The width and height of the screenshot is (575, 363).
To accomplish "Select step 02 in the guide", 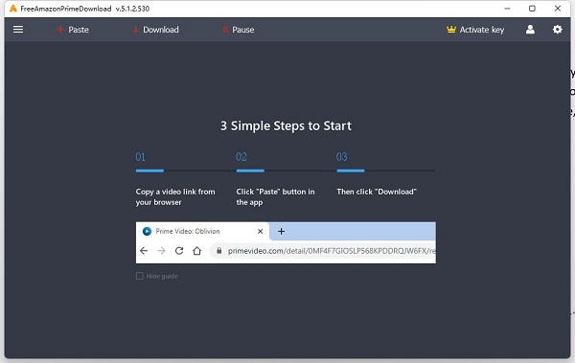I will point(241,157).
